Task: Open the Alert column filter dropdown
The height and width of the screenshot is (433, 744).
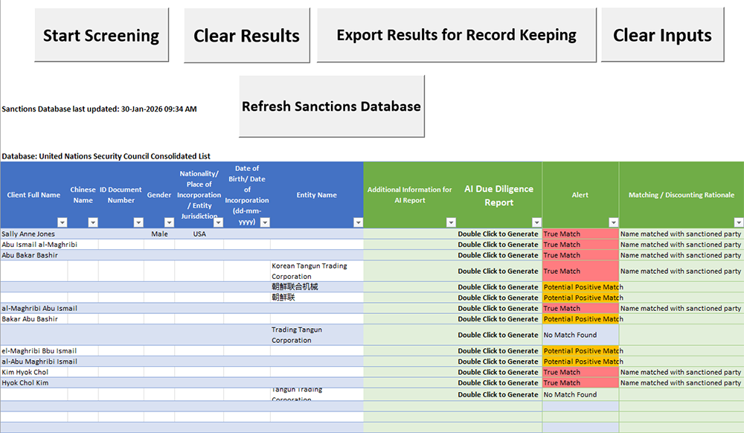Action: [x=613, y=222]
